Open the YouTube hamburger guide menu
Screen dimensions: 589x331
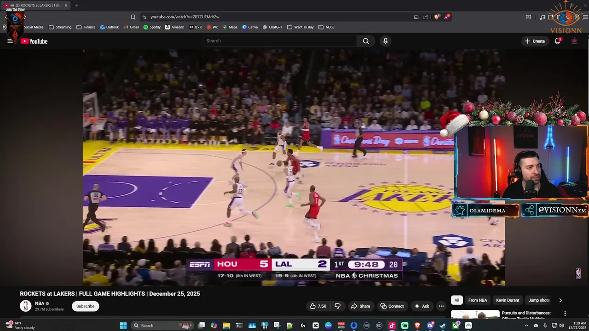(10, 41)
